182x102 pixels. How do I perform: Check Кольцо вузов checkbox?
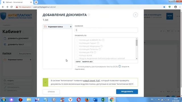(x=77, y=56)
